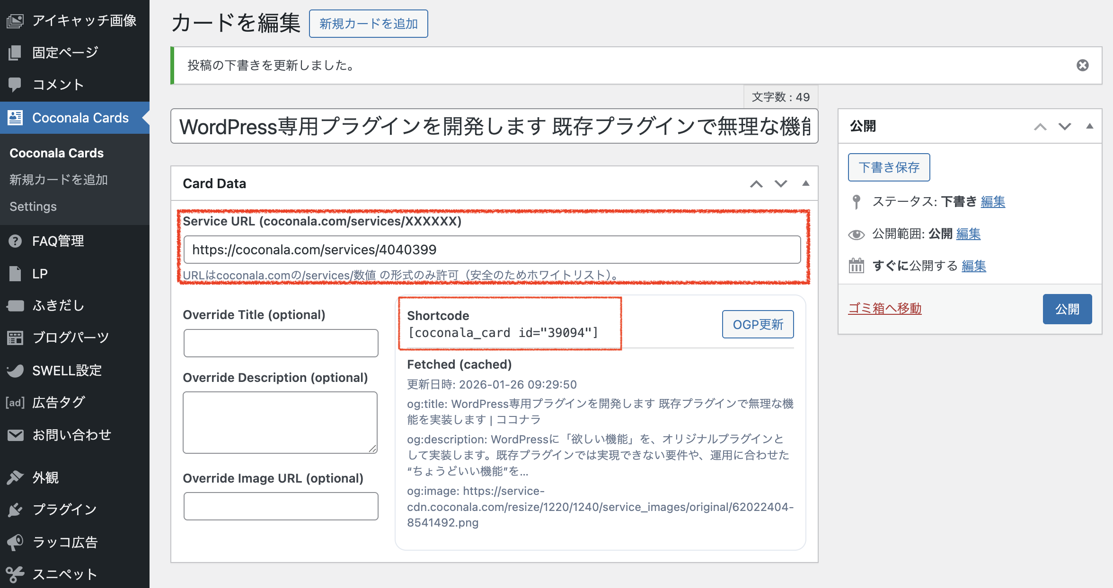Screen dimensions: 1113x588
Task: Click the SWELL設定 wave icon
Action: tap(15, 370)
